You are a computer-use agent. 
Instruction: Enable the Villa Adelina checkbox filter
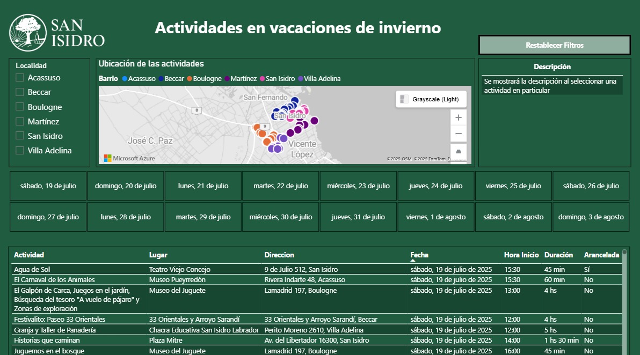pyautogui.click(x=20, y=151)
